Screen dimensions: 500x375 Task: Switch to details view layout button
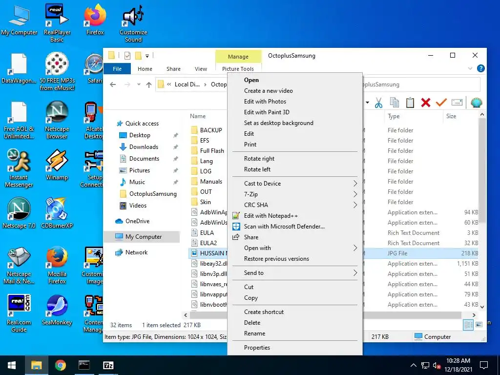[x=468, y=325]
